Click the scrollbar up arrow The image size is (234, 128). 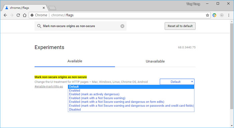232,22
